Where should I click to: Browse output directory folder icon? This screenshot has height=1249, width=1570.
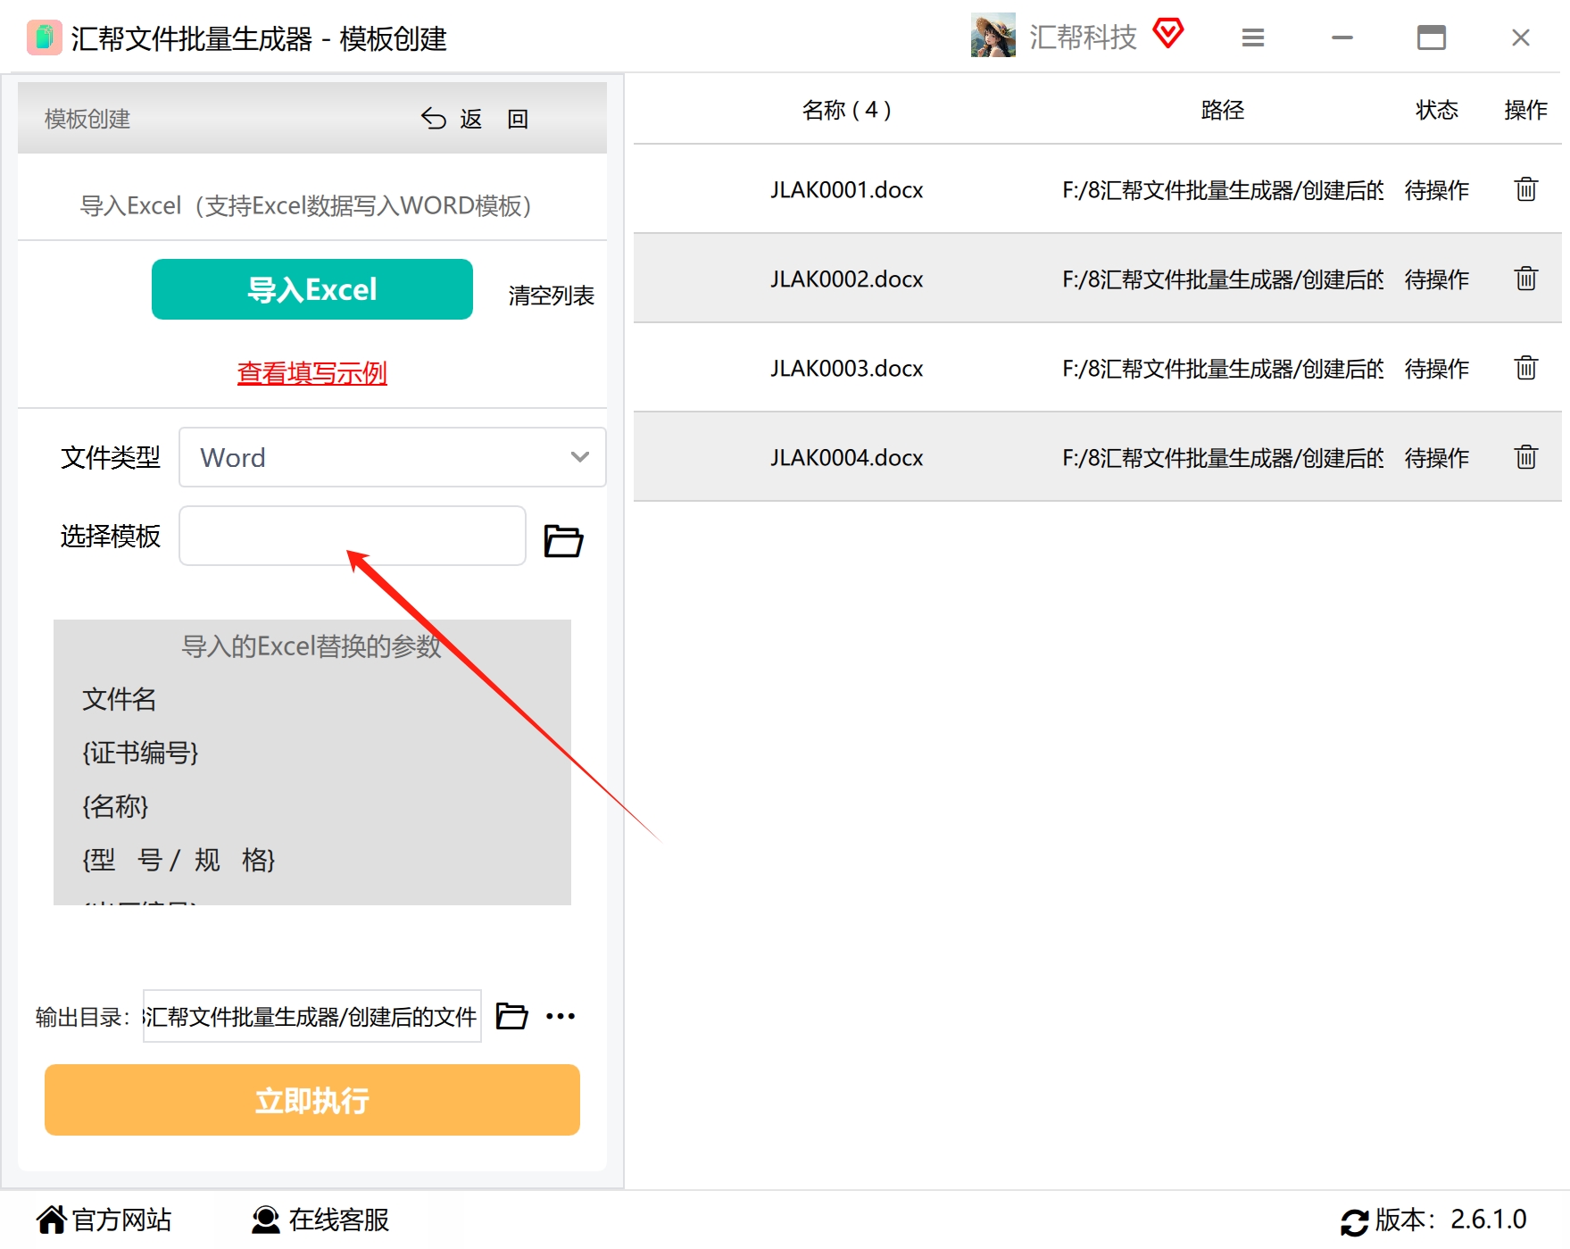(511, 1016)
